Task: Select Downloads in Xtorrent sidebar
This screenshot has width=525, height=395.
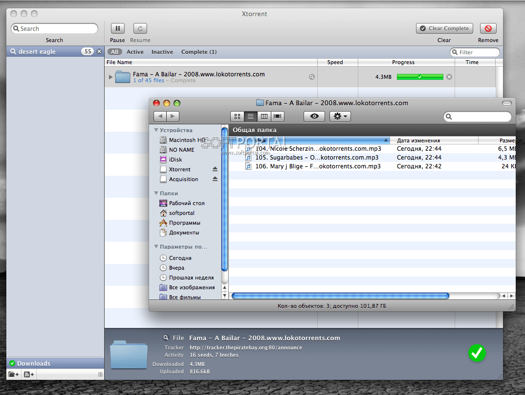Action: tap(55, 363)
